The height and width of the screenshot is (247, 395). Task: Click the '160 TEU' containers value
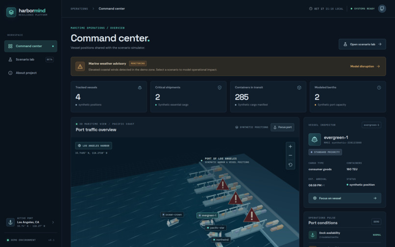pyautogui.click(x=352, y=170)
